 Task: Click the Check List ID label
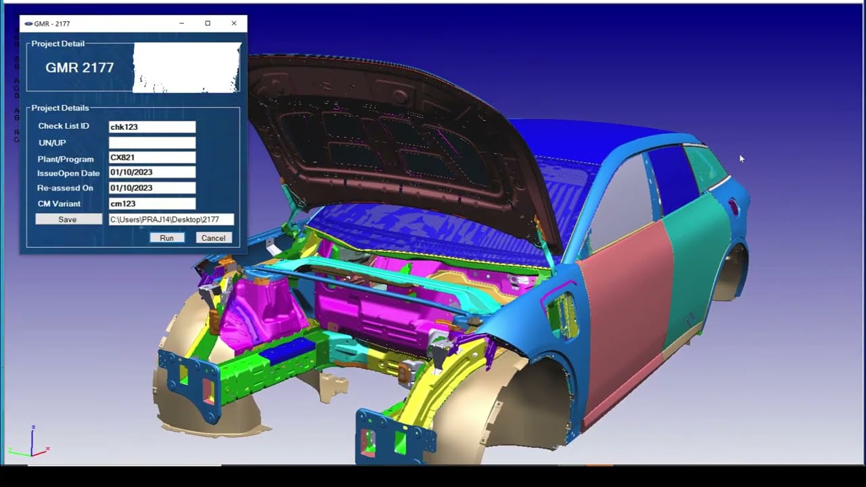tap(64, 126)
